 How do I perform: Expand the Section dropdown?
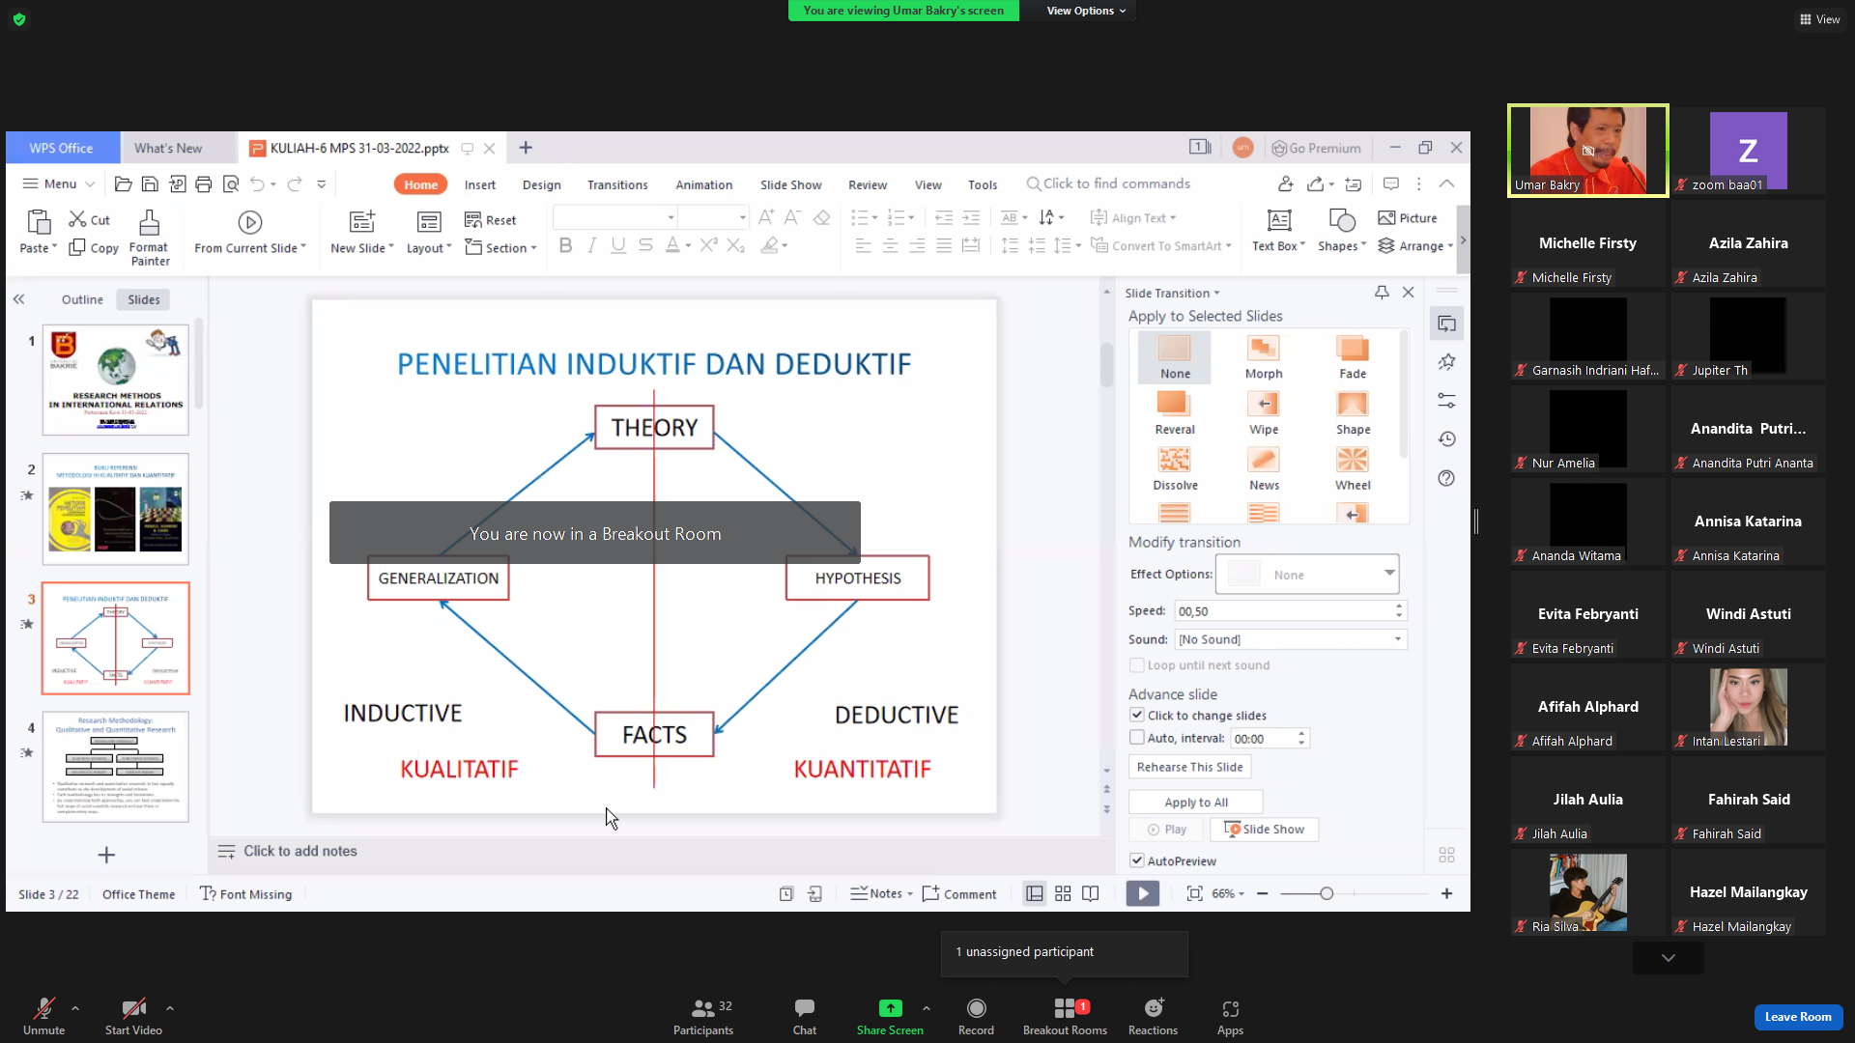(500, 248)
